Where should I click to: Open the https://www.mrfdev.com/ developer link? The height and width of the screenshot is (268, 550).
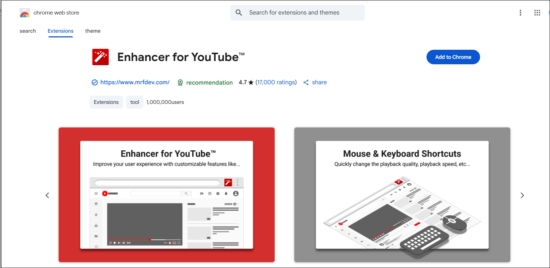(135, 82)
